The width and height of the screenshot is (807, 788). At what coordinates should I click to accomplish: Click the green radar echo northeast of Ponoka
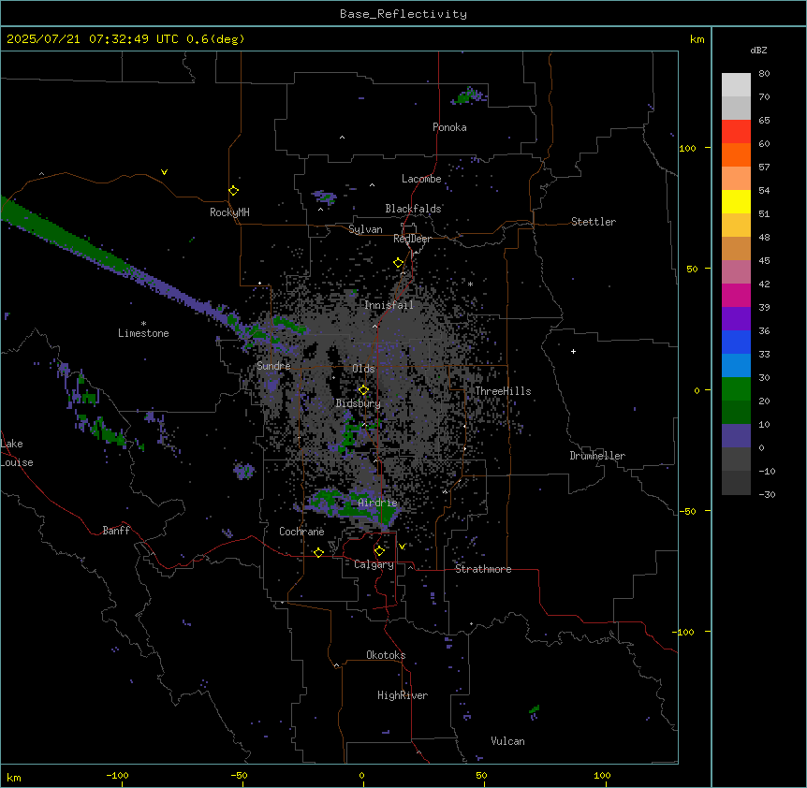(469, 95)
